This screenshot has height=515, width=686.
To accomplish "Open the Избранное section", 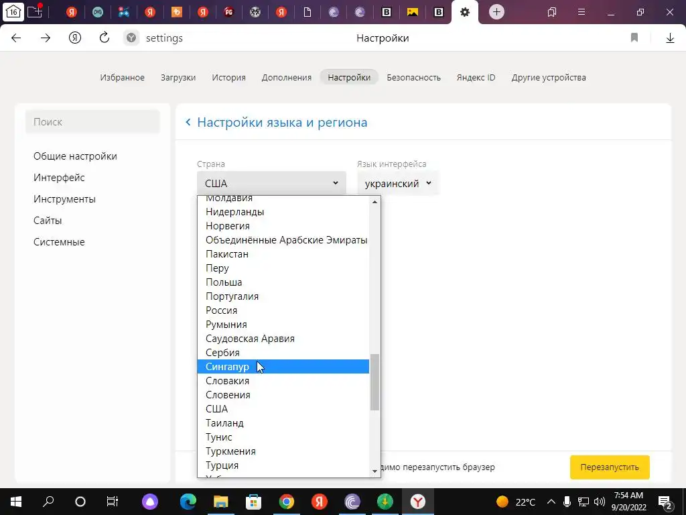I will [x=122, y=78].
